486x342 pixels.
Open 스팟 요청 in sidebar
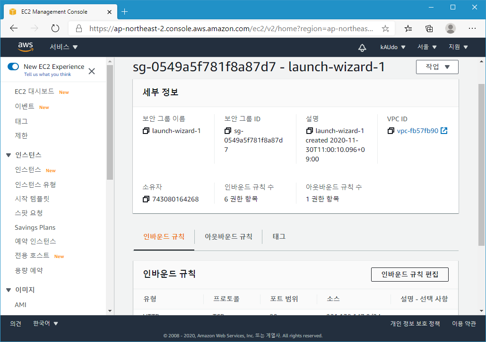click(28, 213)
